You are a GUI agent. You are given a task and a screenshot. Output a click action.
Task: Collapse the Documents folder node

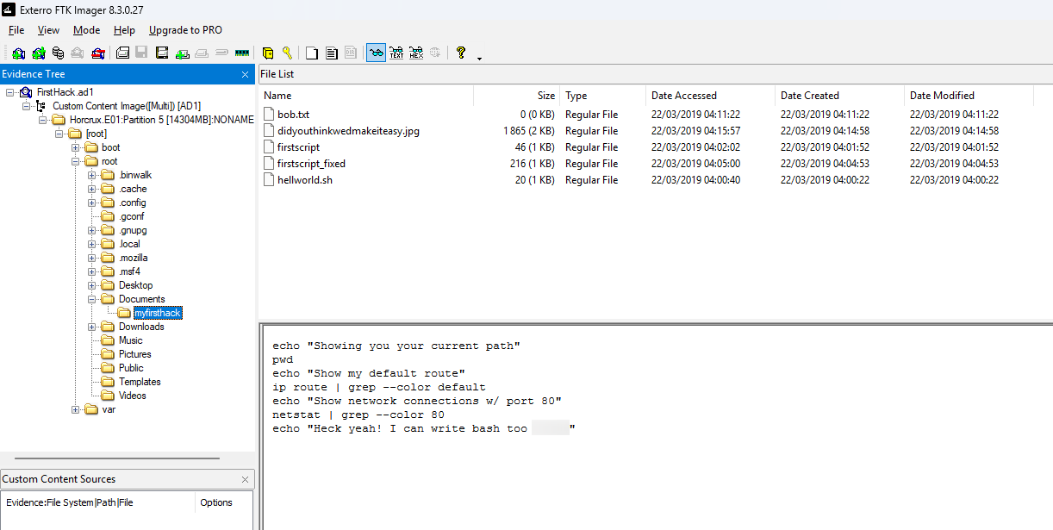click(92, 299)
